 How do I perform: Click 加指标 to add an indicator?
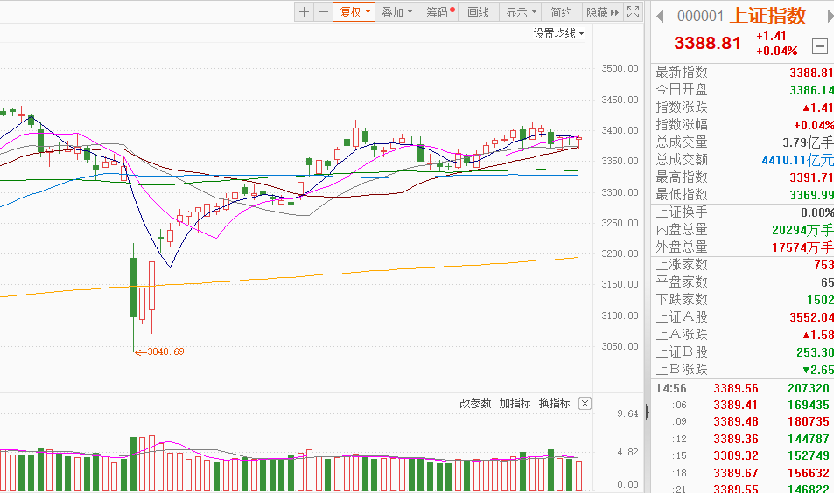click(x=515, y=404)
